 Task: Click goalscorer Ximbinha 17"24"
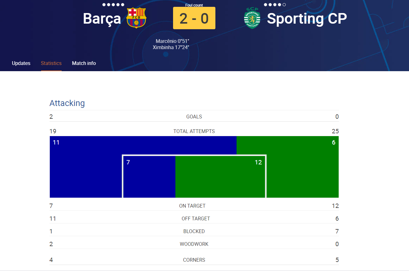171,48
